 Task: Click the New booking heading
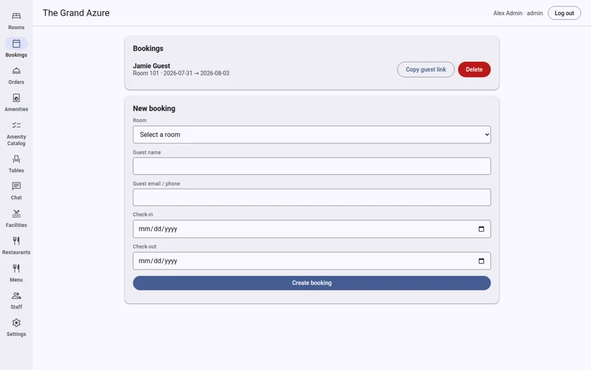tap(154, 108)
